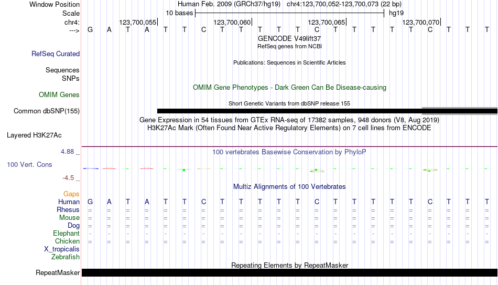Click the Chicken alignment row label
Screen dimensions: 498x285
[67, 241]
